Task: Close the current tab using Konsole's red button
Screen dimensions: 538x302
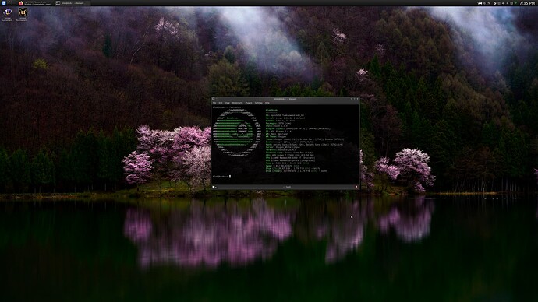Action: 356,187
